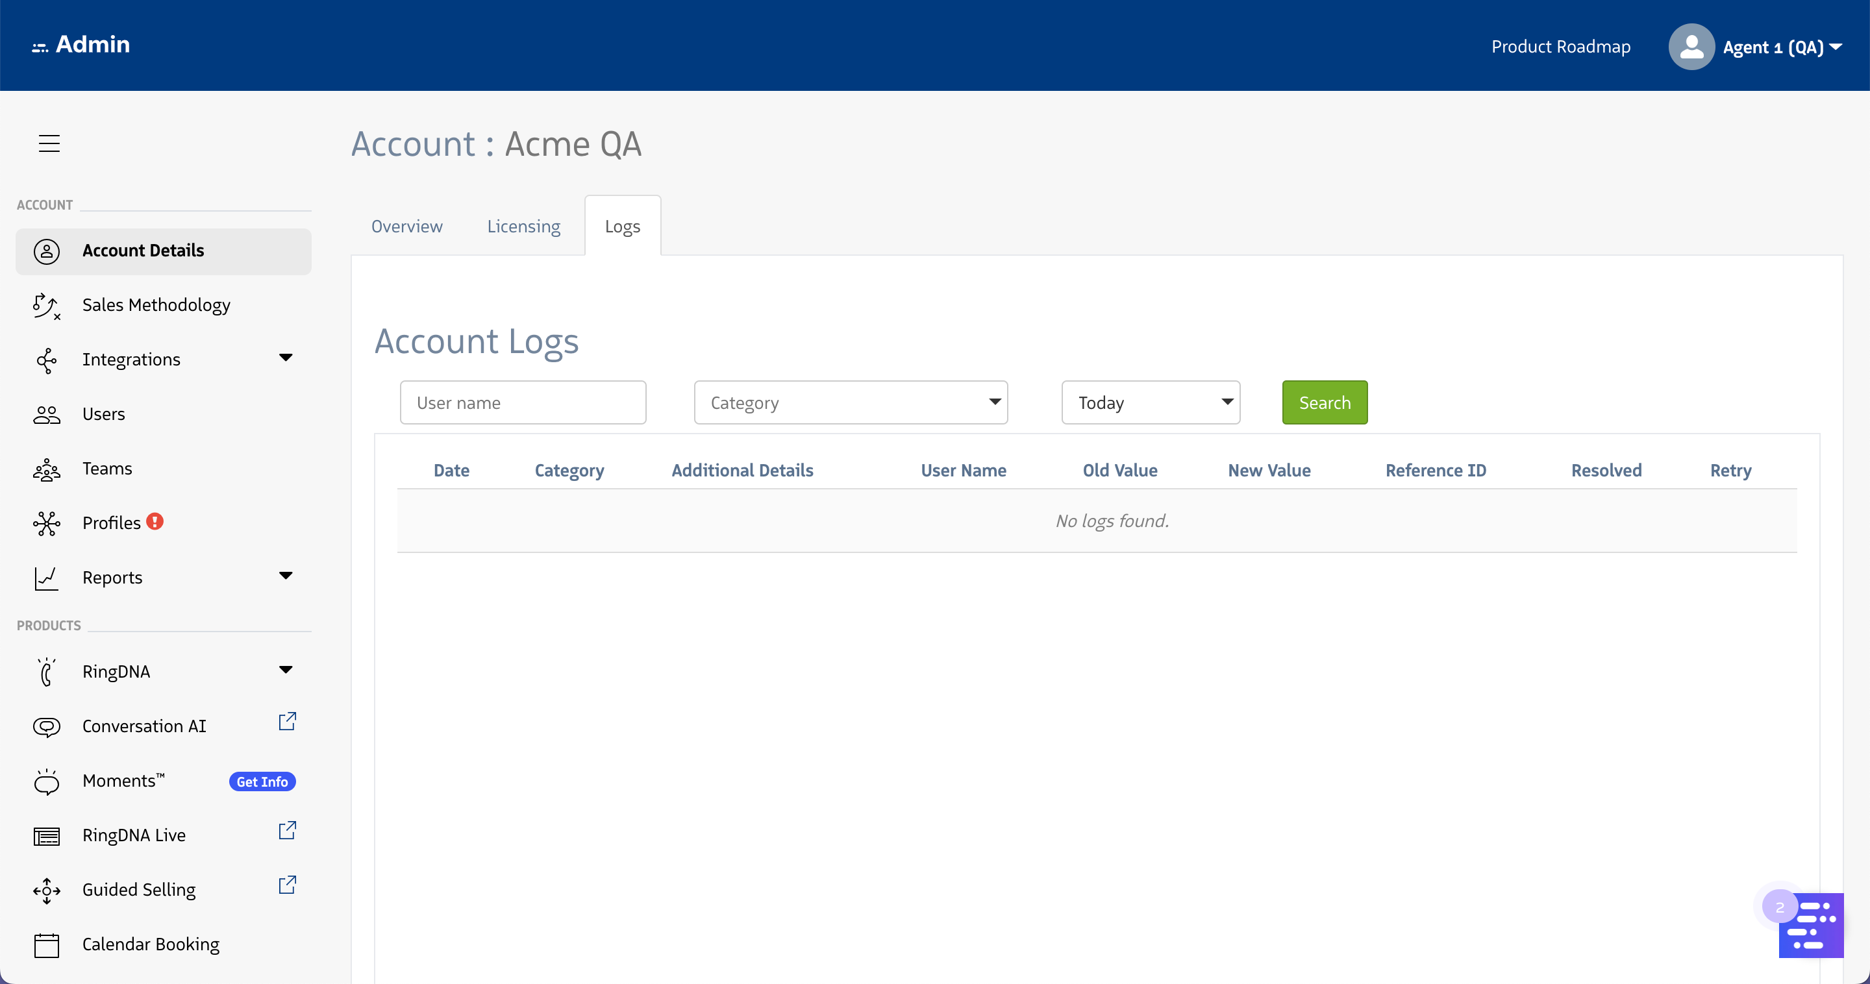Click the user avatar icon
Screen dimensions: 1870x984
tap(1691, 47)
